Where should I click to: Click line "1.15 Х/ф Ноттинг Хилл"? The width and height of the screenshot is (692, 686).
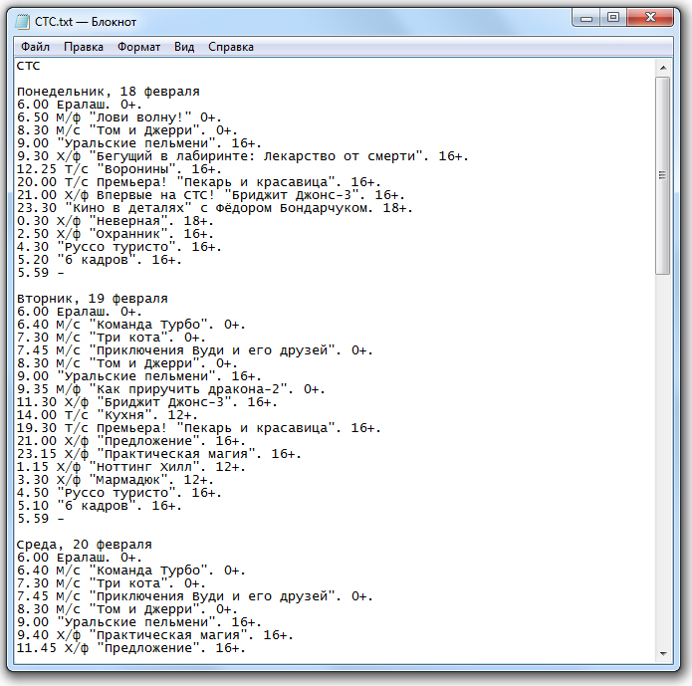tap(131, 467)
